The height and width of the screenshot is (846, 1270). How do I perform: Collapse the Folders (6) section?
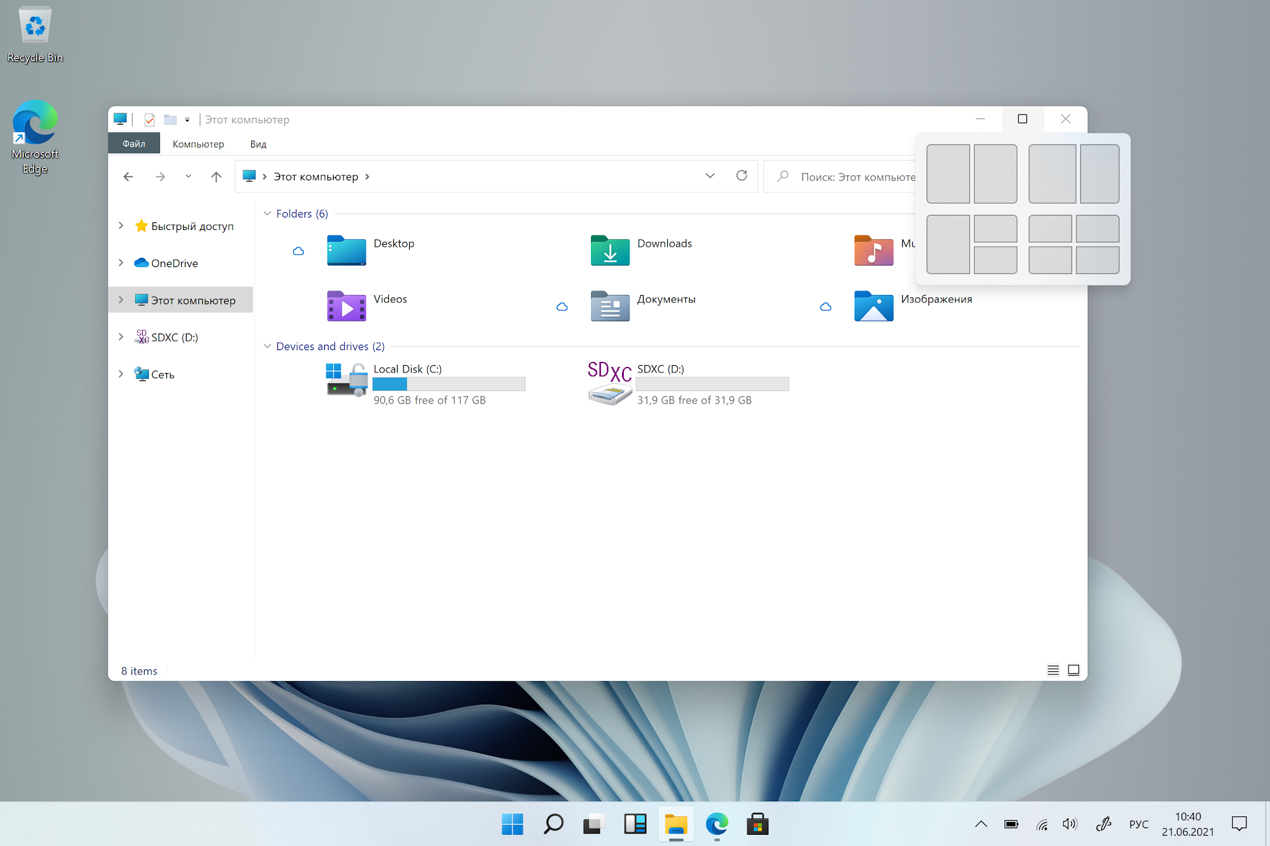pyautogui.click(x=267, y=213)
